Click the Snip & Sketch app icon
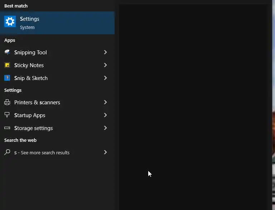 (x=7, y=78)
